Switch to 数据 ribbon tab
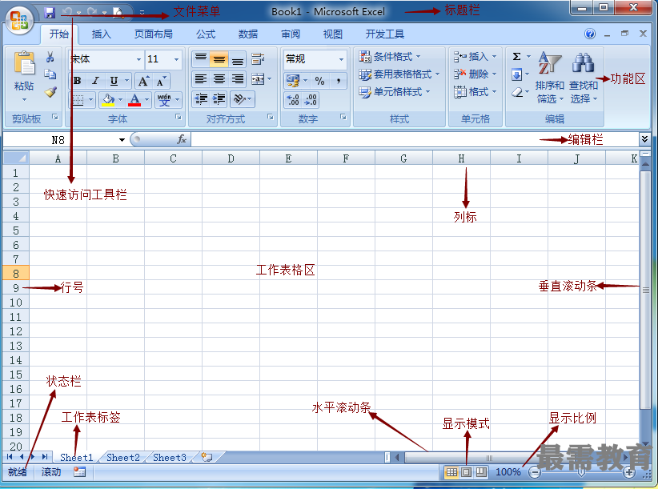 click(x=248, y=34)
